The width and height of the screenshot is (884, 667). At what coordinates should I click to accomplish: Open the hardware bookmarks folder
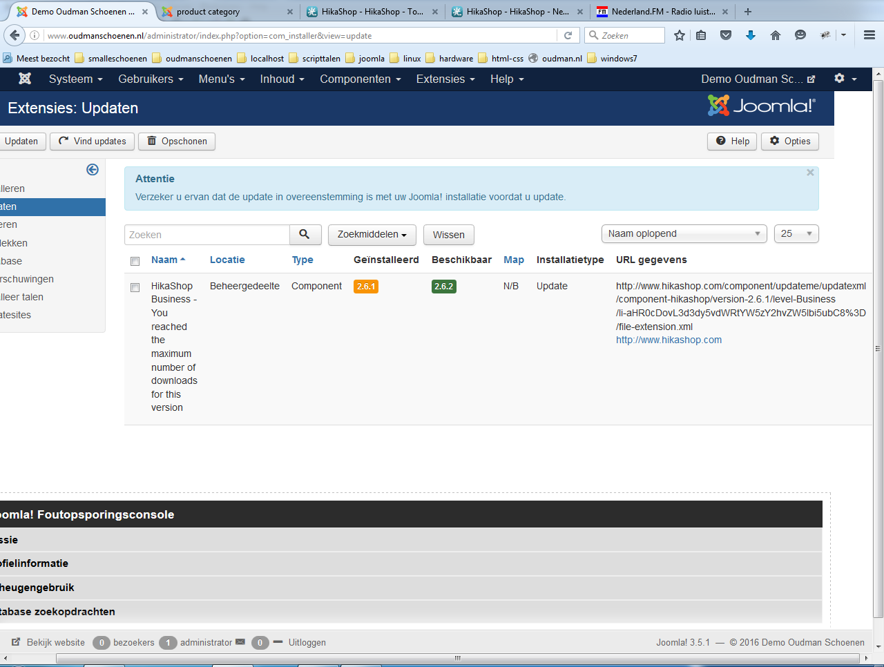pyautogui.click(x=450, y=59)
